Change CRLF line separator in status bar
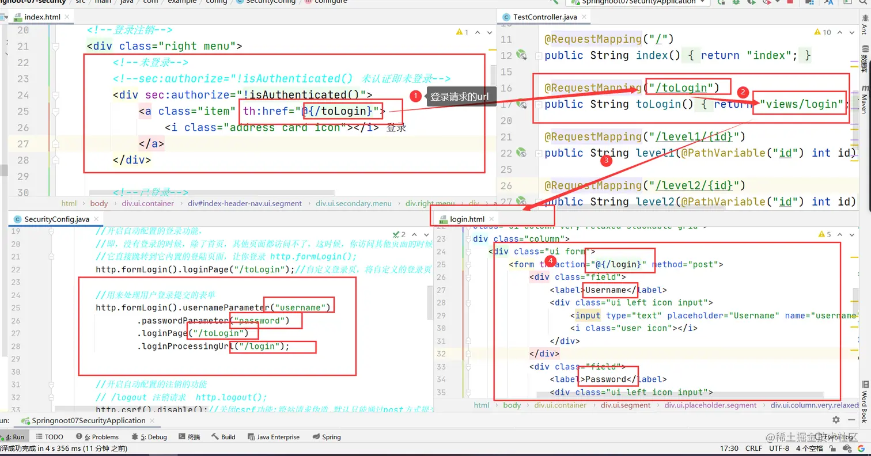This screenshot has height=456, width=871. (753, 449)
